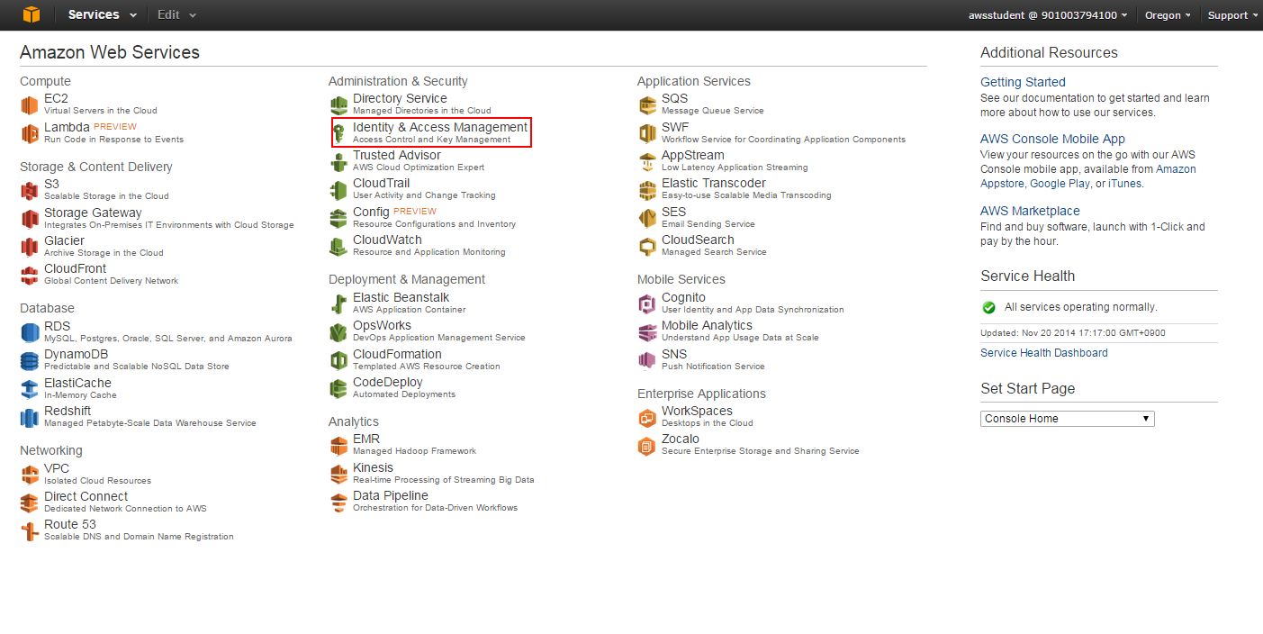Viewport: 1263px width, 634px height.
Task: Click the AWS orange cube home icon
Action: pyautogui.click(x=32, y=14)
